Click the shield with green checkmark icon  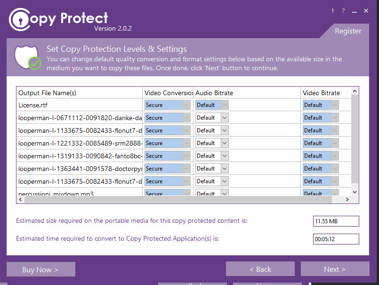click(x=27, y=57)
